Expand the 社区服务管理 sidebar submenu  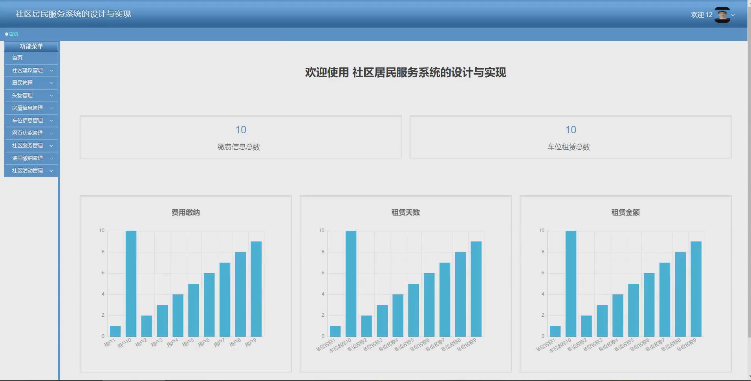[x=31, y=145]
